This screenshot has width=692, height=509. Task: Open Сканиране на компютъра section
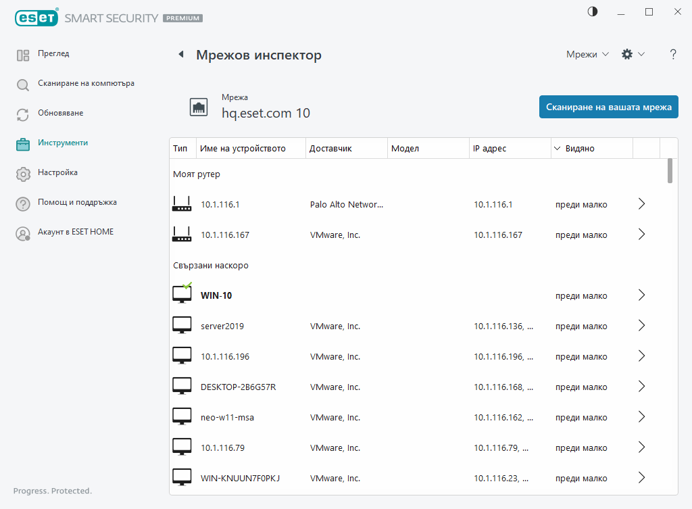coord(86,83)
